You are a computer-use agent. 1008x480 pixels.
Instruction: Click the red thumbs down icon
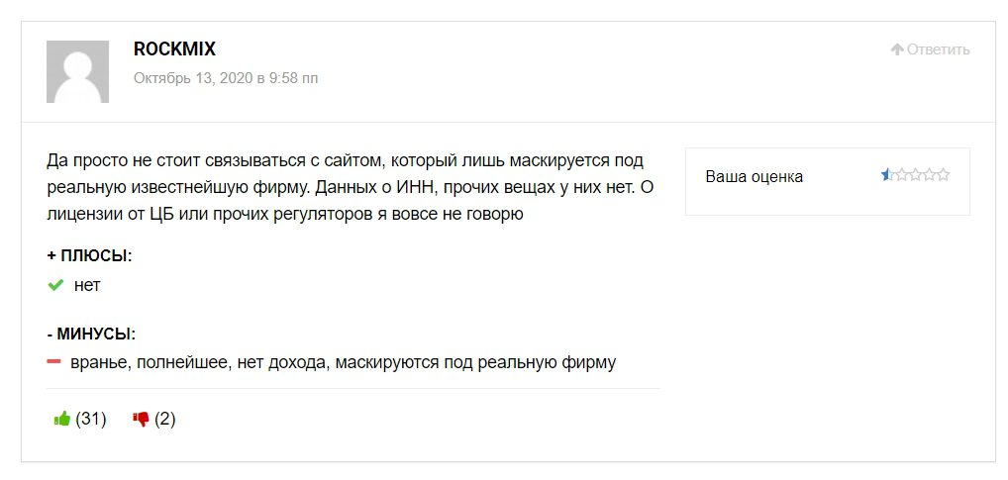(141, 419)
